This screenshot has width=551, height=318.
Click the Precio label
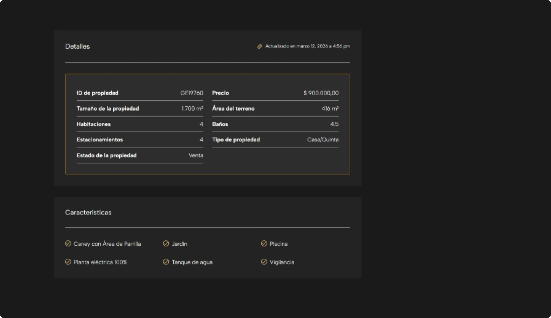221,93
